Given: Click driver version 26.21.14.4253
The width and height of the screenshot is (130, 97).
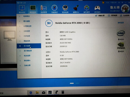Looking at the screenshot, I should click(x=65, y=63).
